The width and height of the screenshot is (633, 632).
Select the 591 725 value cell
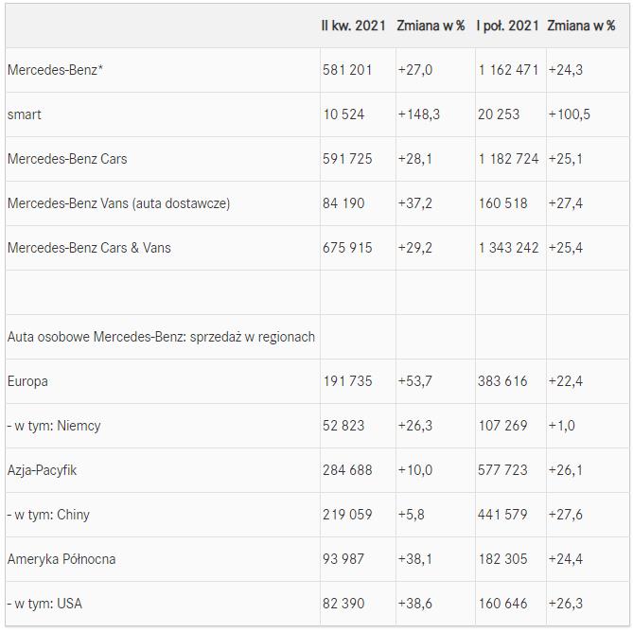(346, 159)
